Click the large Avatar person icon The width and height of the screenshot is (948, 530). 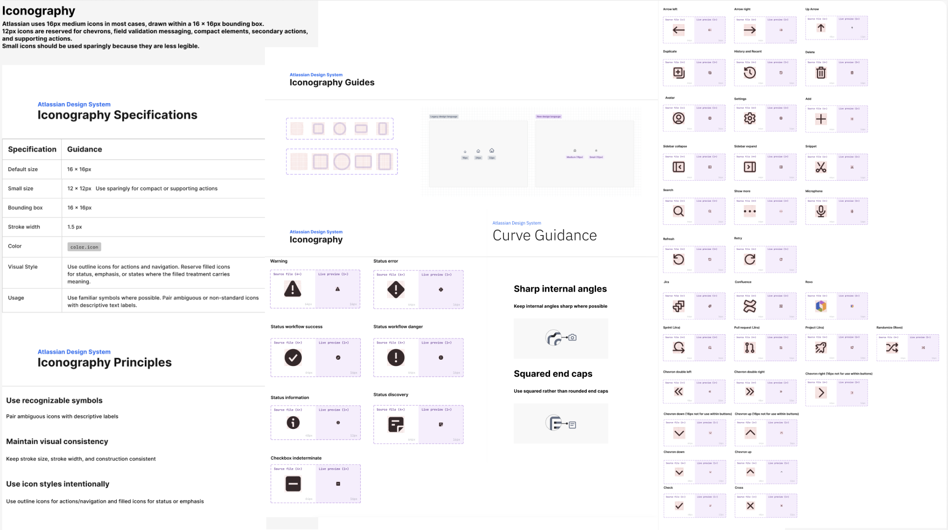(679, 118)
